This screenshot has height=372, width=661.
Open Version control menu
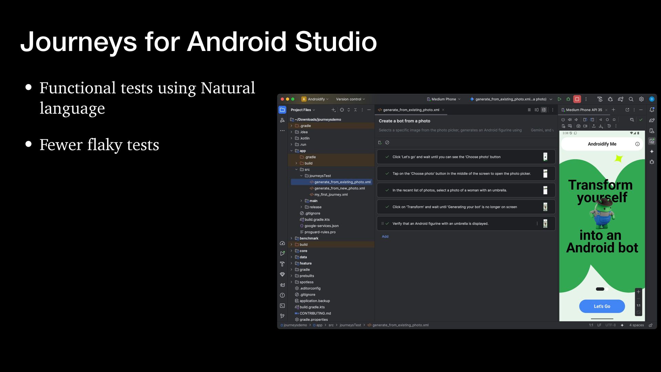click(350, 99)
